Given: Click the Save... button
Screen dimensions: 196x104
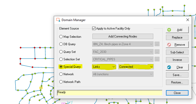Looking at the screenshot, I should (177, 75).
